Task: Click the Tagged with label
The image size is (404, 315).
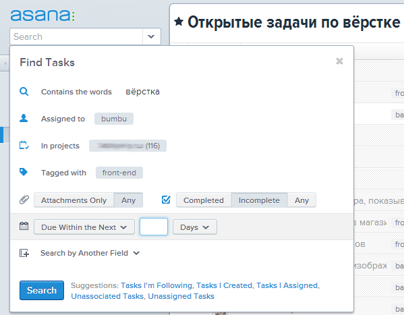Action: tap(63, 173)
